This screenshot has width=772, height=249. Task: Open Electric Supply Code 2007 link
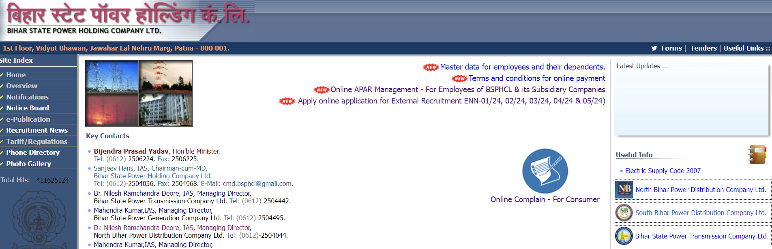point(663,171)
